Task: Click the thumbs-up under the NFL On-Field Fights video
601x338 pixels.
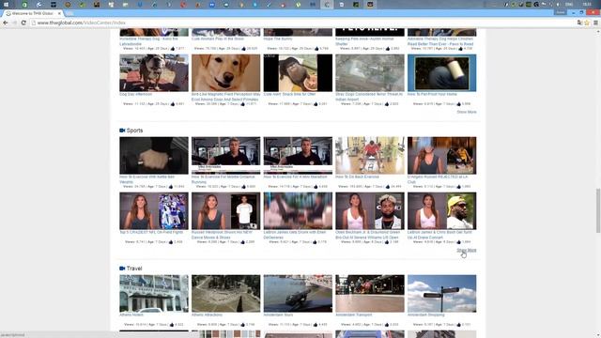Action: 171,242
